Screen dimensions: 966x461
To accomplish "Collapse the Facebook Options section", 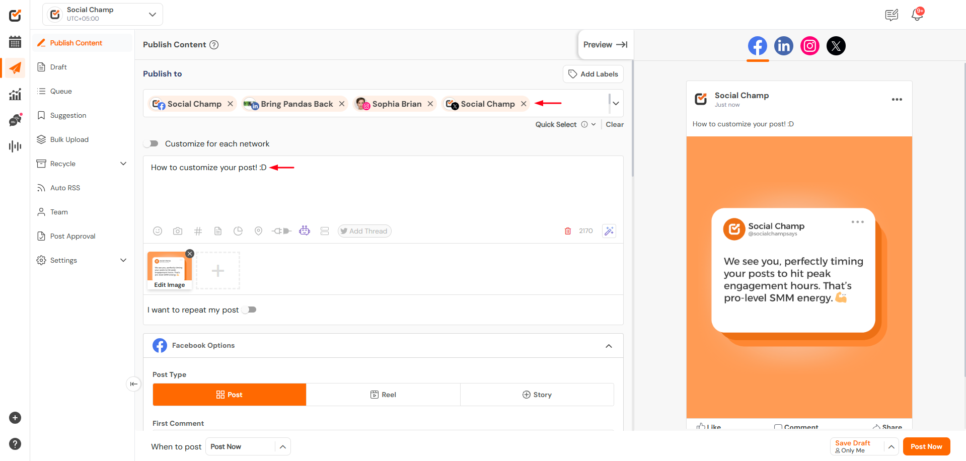I will [x=609, y=346].
